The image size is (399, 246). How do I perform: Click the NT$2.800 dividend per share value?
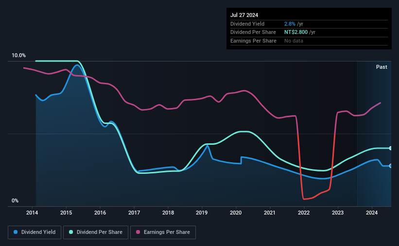coord(296,32)
